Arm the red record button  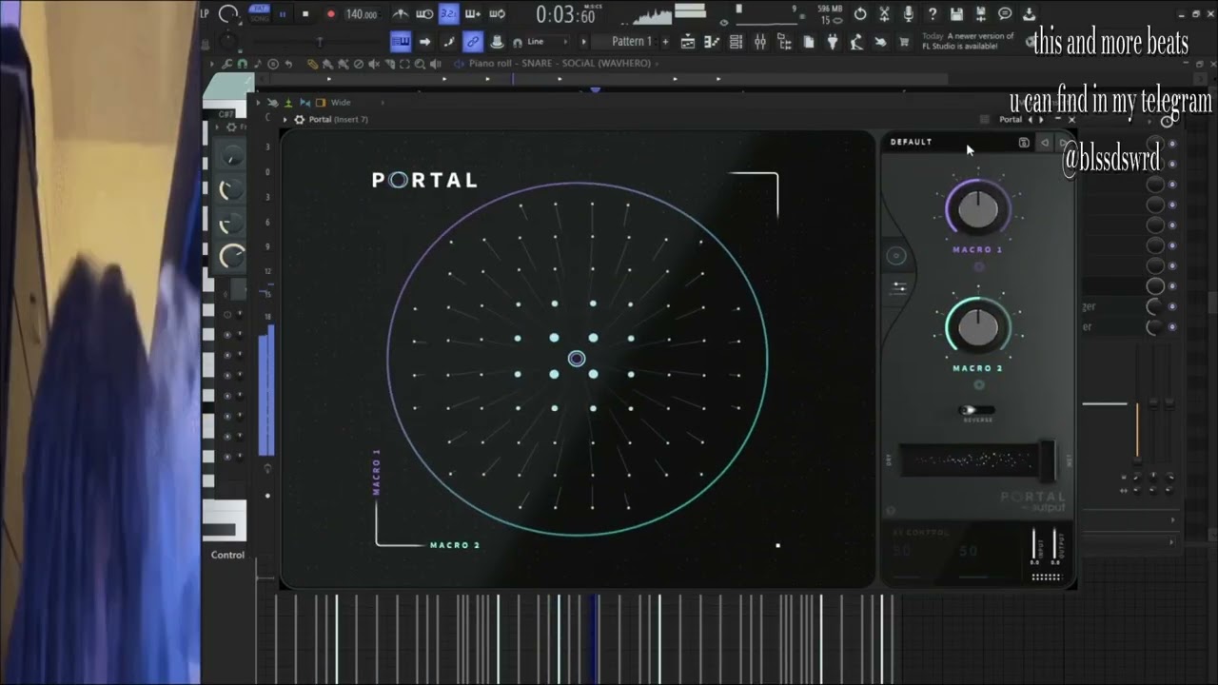point(330,14)
